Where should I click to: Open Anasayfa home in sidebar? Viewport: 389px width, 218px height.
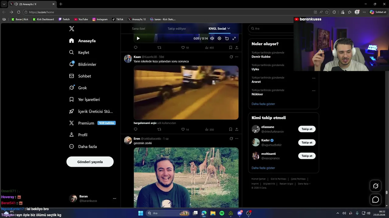point(82,41)
